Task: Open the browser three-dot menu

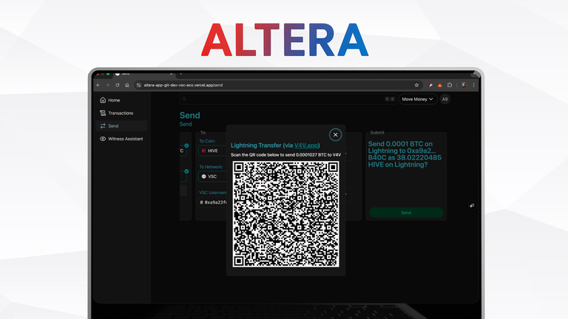Action: coord(473,86)
